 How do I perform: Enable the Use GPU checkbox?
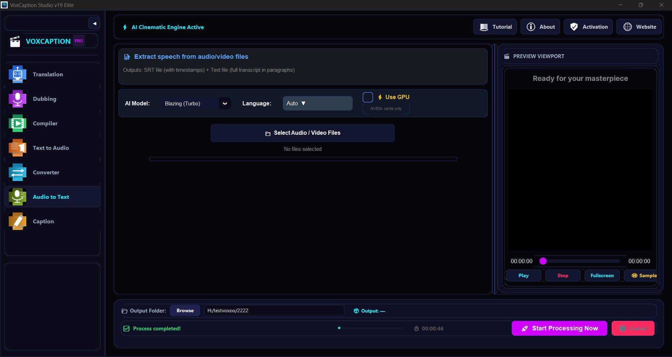pos(368,97)
